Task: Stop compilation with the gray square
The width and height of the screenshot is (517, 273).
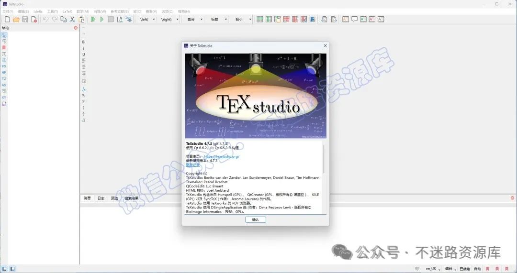Action: pyautogui.click(x=111, y=20)
